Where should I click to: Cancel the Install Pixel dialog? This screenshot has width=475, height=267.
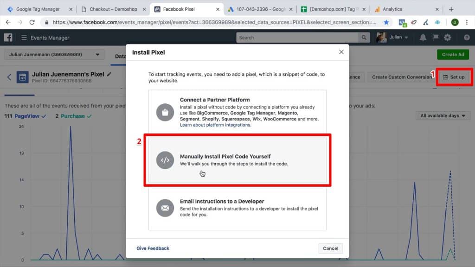pyautogui.click(x=330, y=248)
